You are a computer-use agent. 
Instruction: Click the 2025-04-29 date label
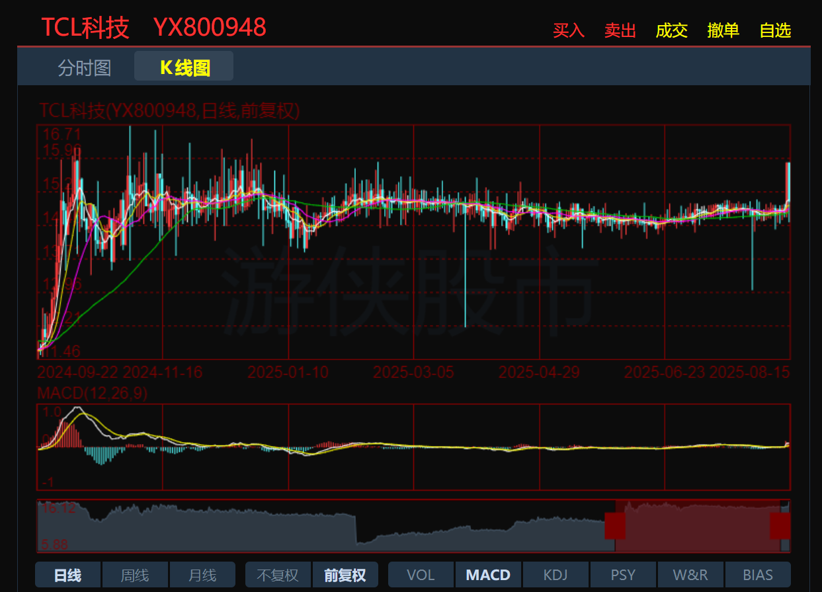click(x=539, y=372)
